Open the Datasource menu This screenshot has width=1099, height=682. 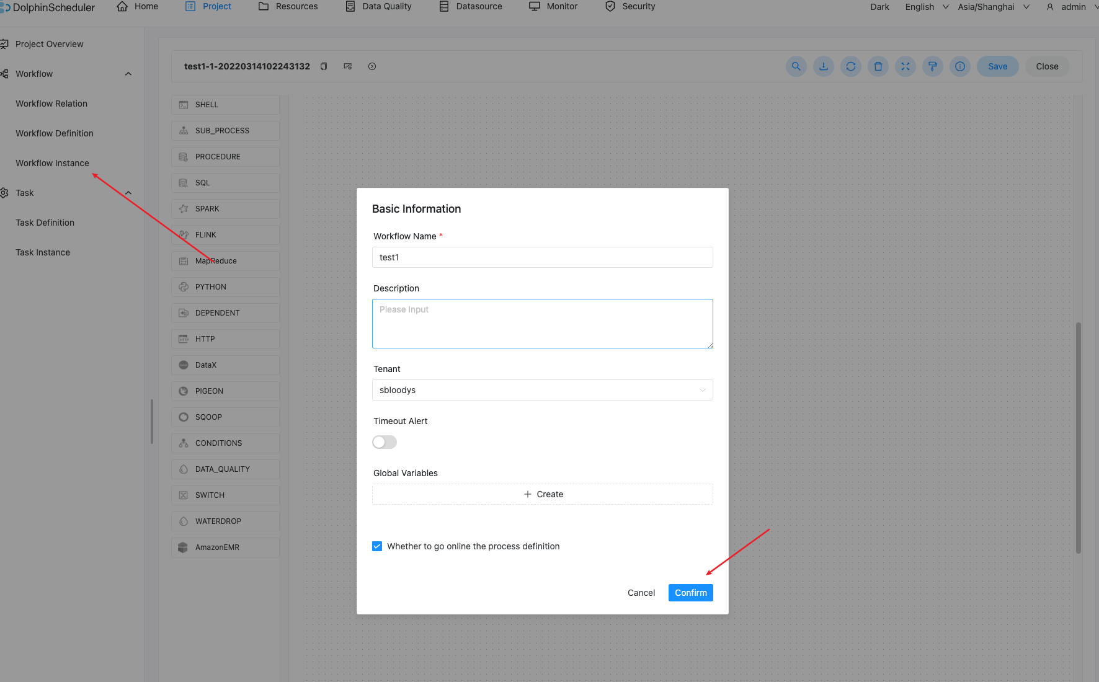click(x=471, y=6)
